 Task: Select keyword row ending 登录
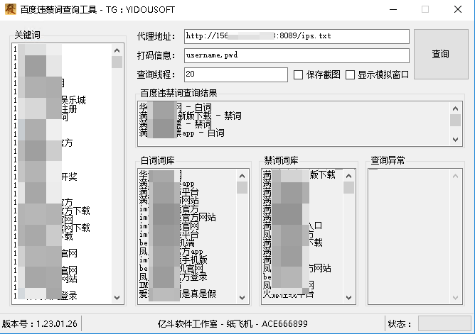point(46,295)
